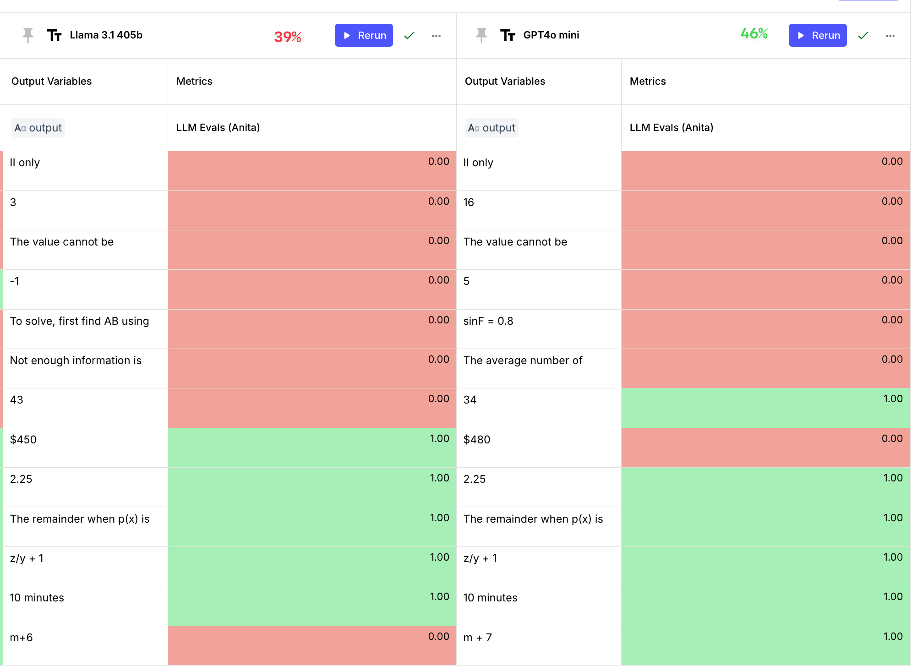This screenshot has width=918, height=666.
Task: Expand the truncated 'To solve, first find AB using' output
Action: [80, 321]
